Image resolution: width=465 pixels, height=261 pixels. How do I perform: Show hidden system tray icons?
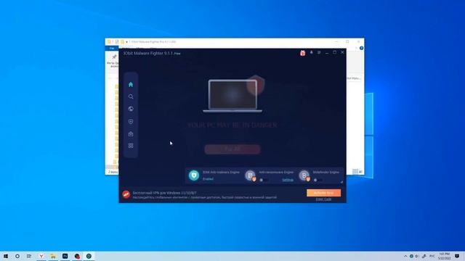coord(405,256)
